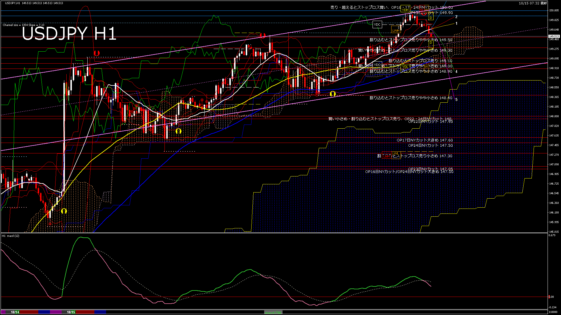Click the 10/15 07:32 更新 timestamp

point(533,3)
